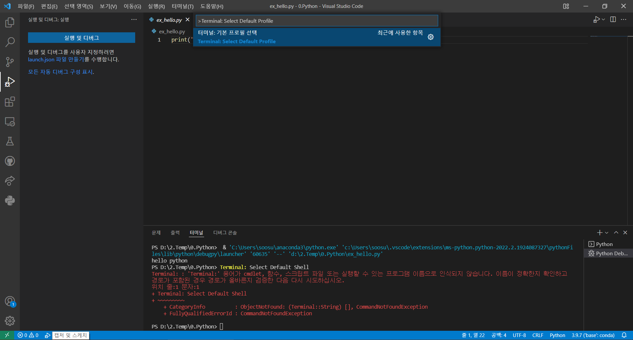
Task: Open the 선택 영역(S) menu
Action: (78, 6)
